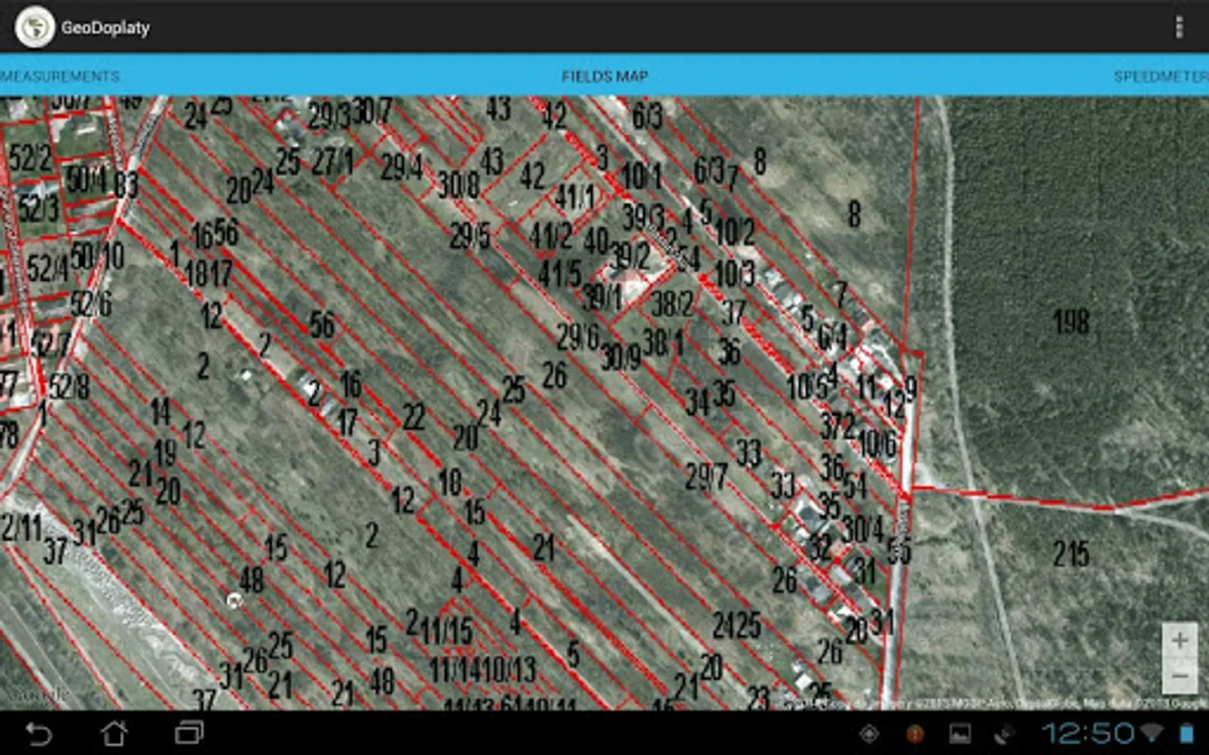Image resolution: width=1209 pixels, height=755 pixels.
Task: Open the Speedmeter tab
Action: pos(1161,76)
